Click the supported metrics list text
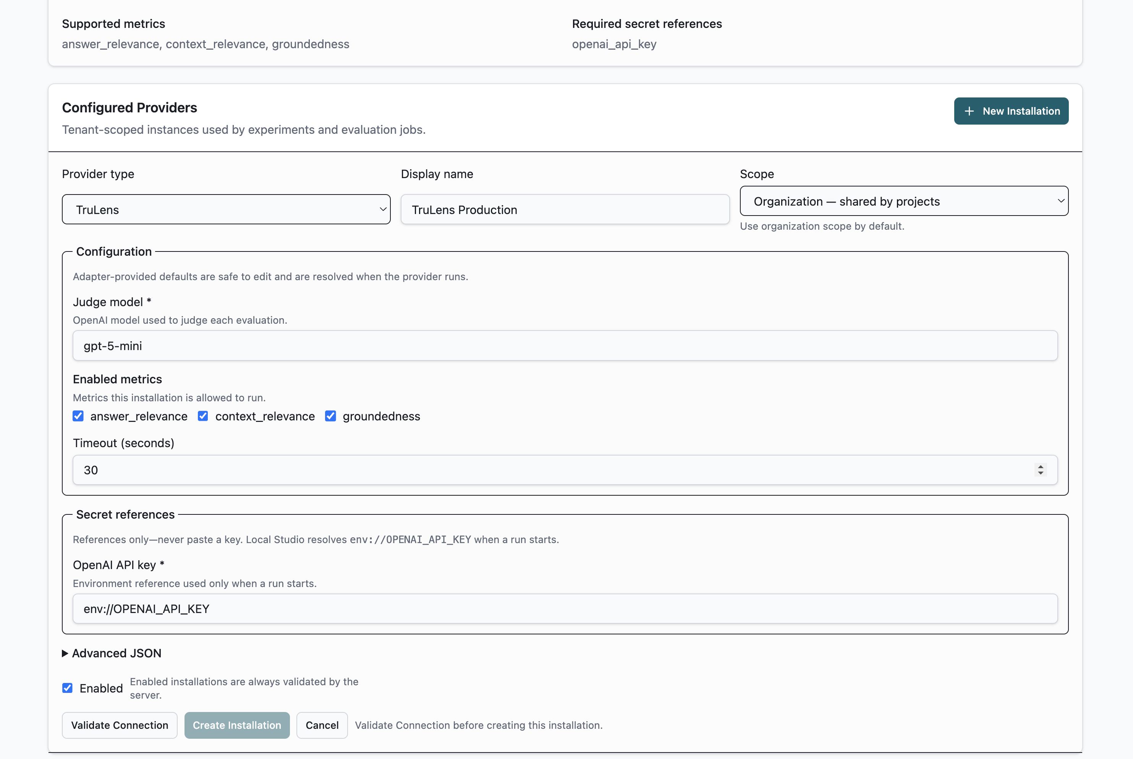1133x759 pixels. (206, 44)
